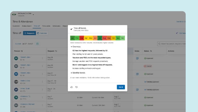This screenshot has height=112, width=198.
Task: Open the Overview tab
Action: [x=16, y=26]
